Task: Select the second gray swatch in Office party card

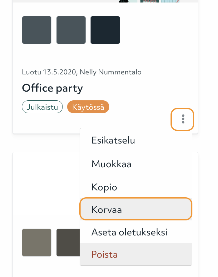Action: coord(71,30)
